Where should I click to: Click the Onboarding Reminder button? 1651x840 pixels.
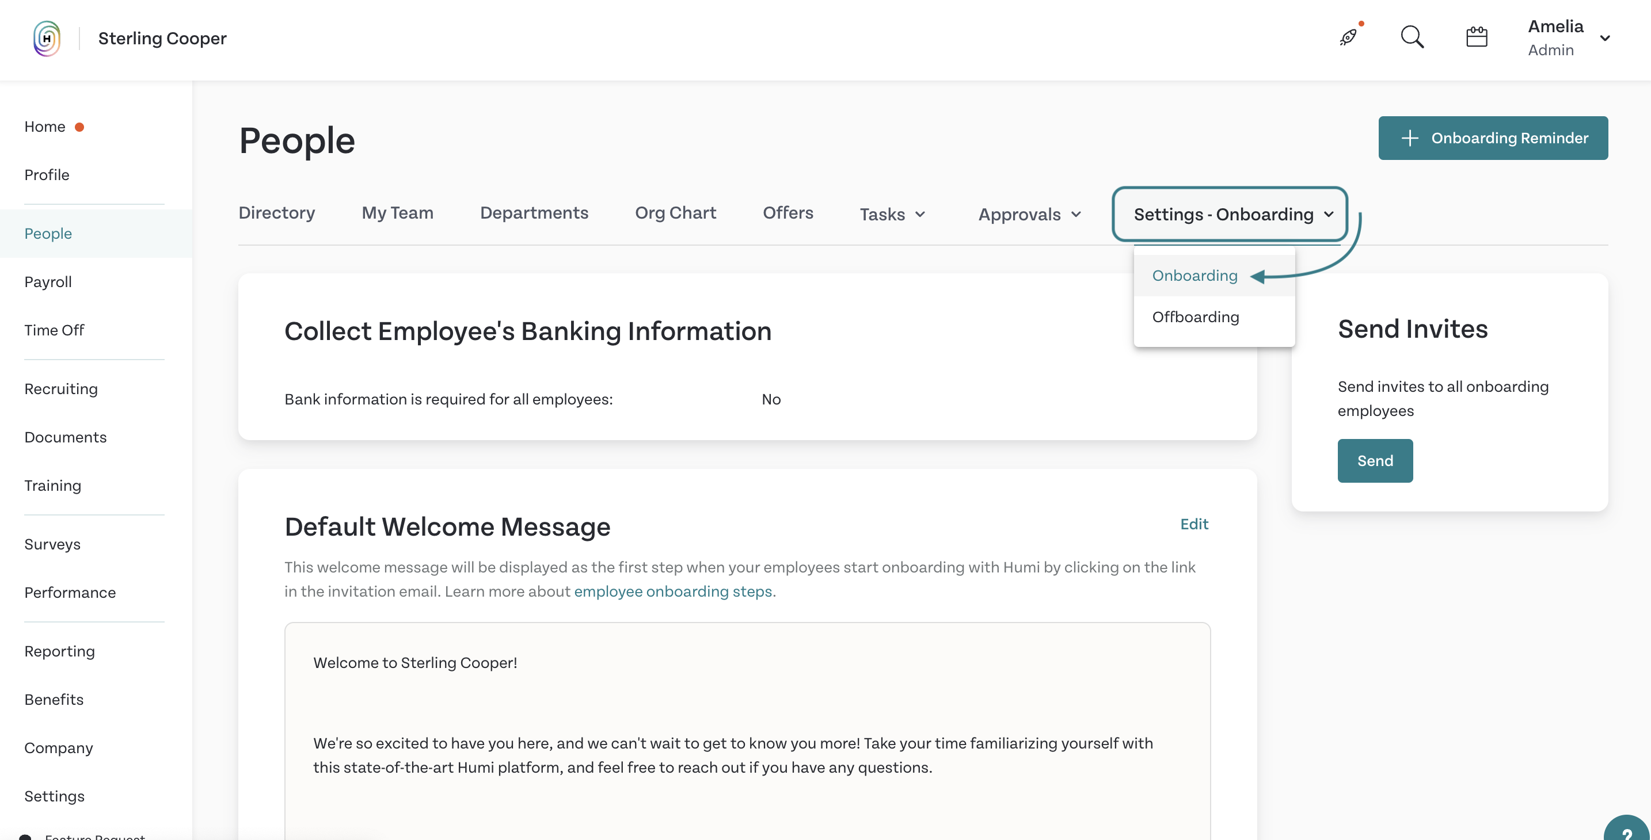(x=1493, y=138)
